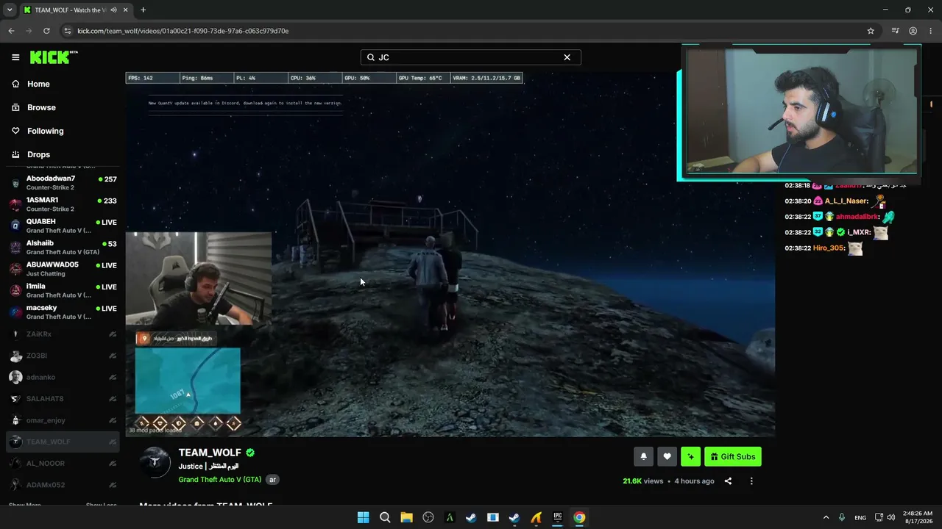Select TEAM_WOLF in the sidebar list

(63, 442)
